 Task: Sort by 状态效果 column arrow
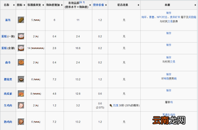click(x=138, y=5)
